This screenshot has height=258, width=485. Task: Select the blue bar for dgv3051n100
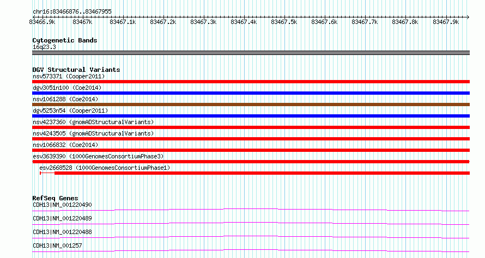pyautogui.click(x=251, y=93)
